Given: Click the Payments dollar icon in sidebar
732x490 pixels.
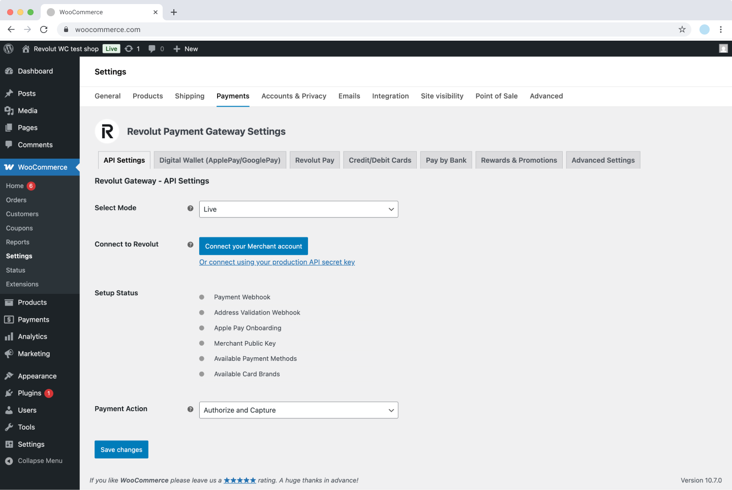Looking at the screenshot, I should (x=9, y=320).
